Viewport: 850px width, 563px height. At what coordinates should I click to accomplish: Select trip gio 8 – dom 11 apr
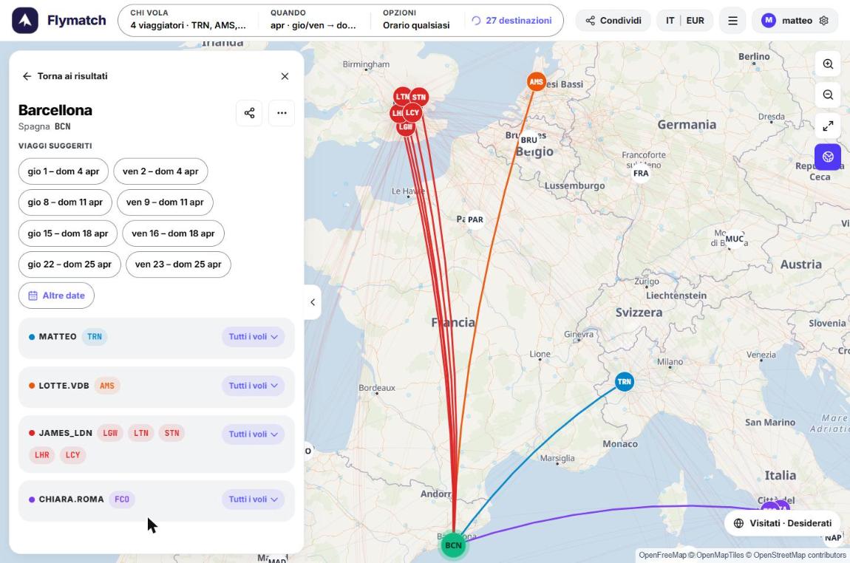(65, 202)
